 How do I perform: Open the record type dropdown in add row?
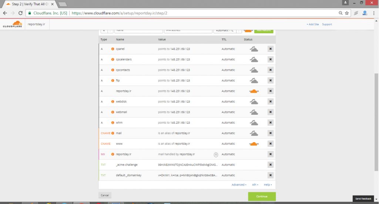coord(107,31)
